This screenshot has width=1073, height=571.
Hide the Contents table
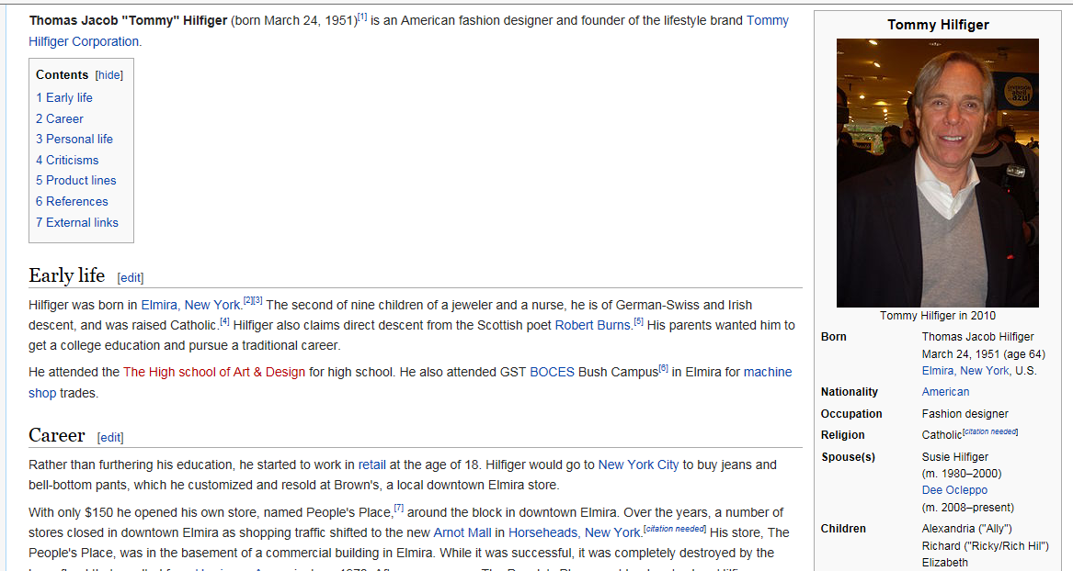tap(109, 75)
